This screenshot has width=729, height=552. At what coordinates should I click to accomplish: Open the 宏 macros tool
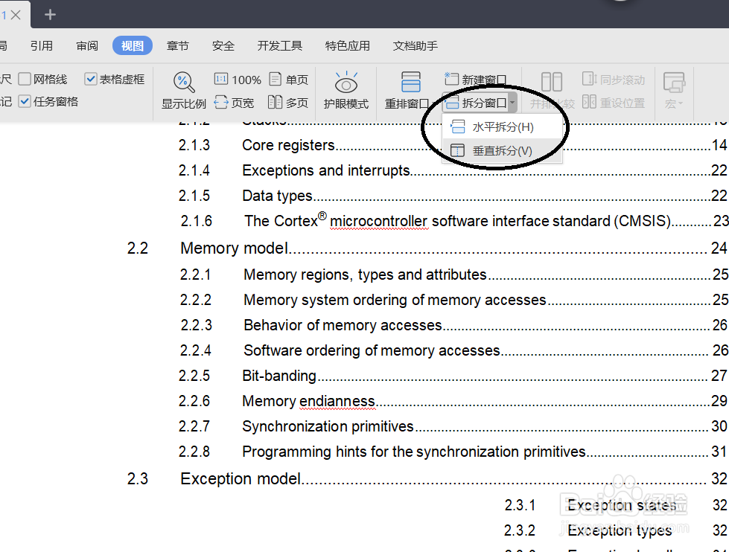point(672,89)
